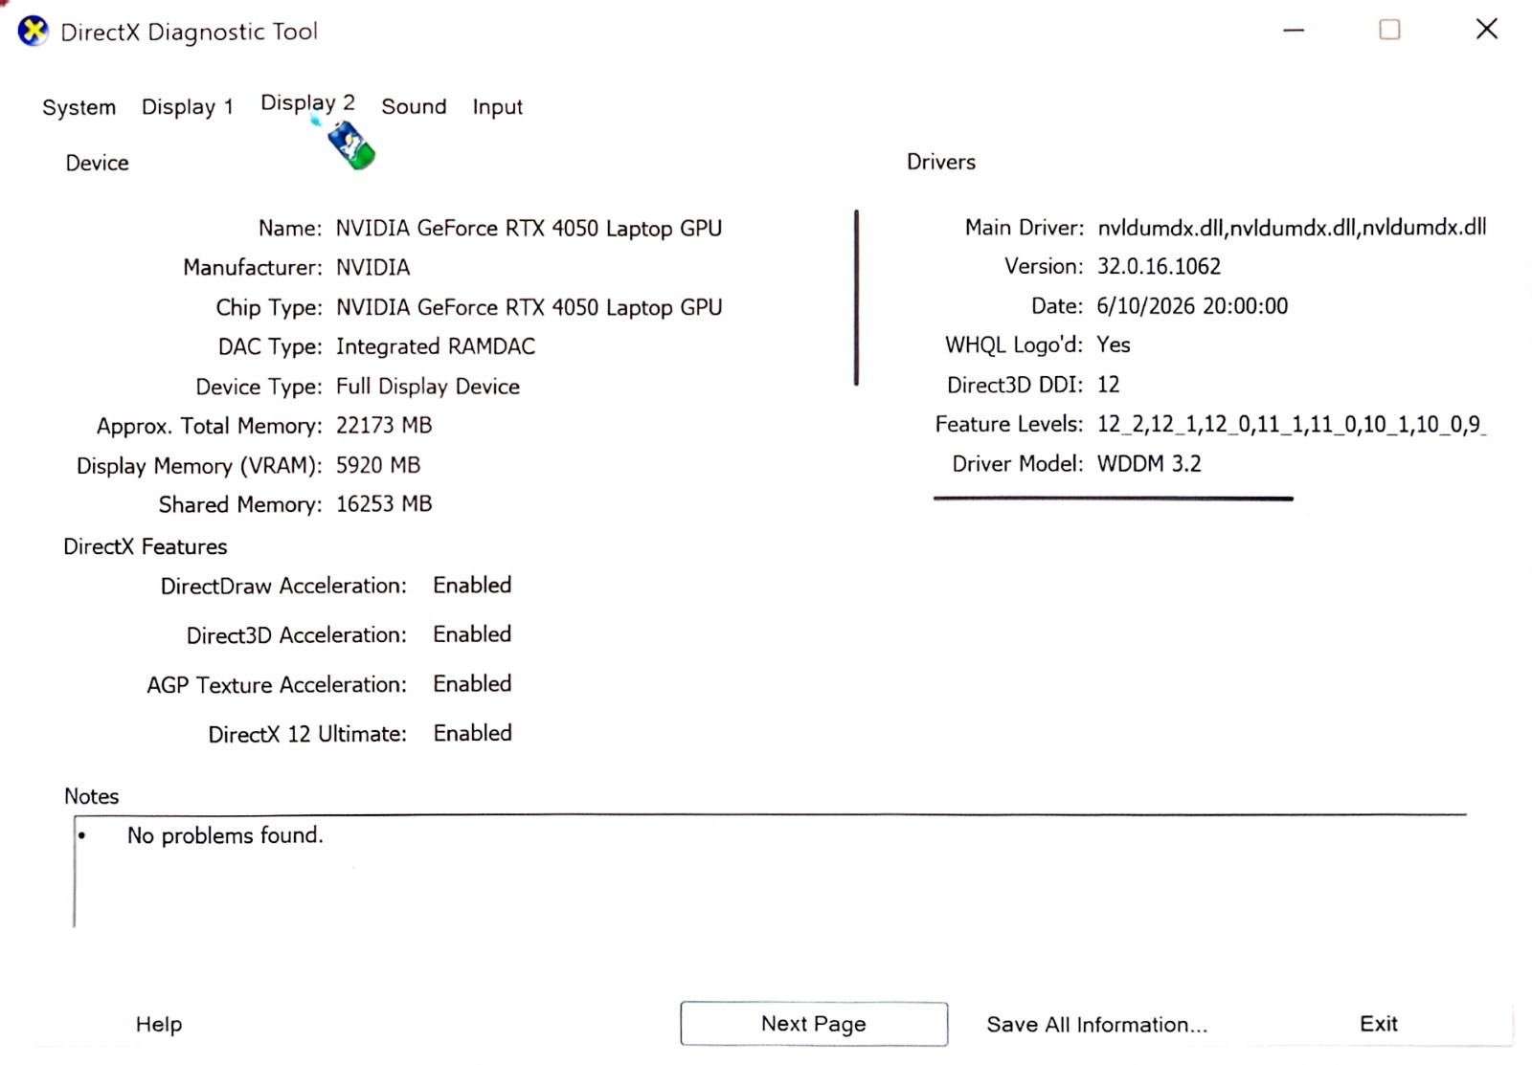Go to the Sound tab
The image size is (1532, 1065).
[414, 106]
